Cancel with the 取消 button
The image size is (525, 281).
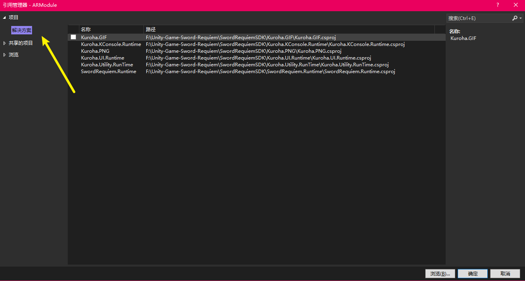click(505, 274)
